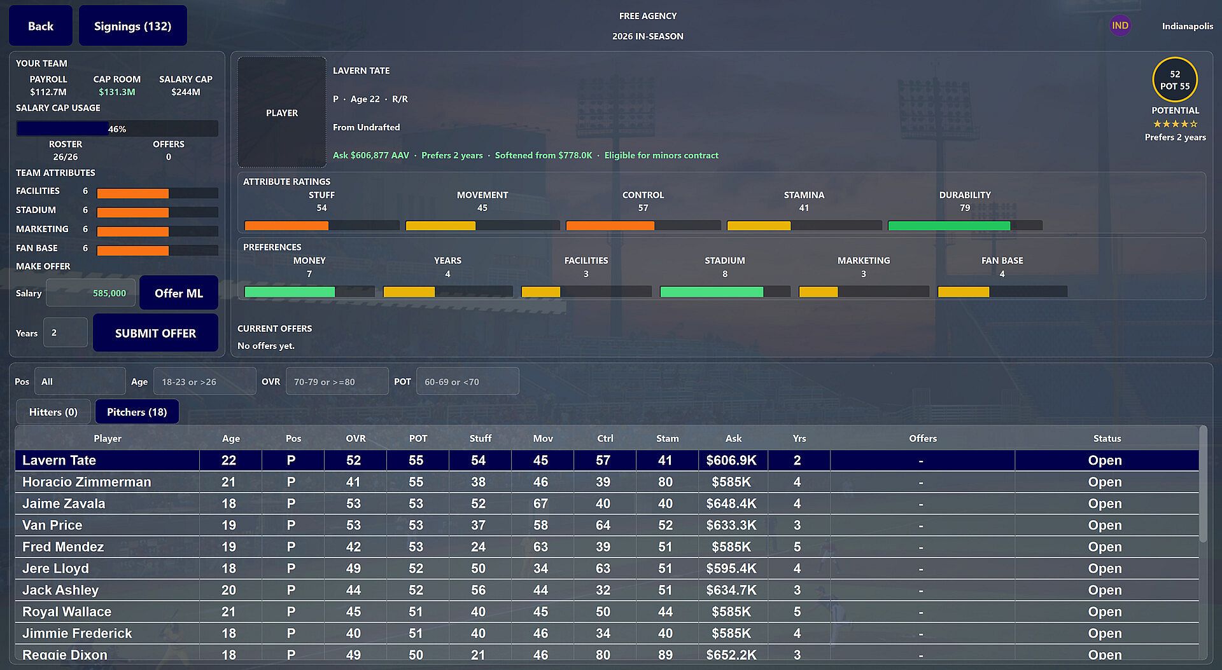This screenshot has height=670, width=1222.
Task: Open the Pos filter dropdown
Action: tap(80, 381)
